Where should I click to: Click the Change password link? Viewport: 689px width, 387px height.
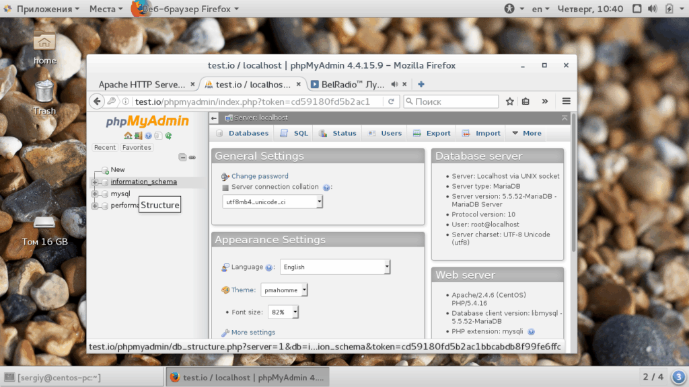[x=260, y=176]
